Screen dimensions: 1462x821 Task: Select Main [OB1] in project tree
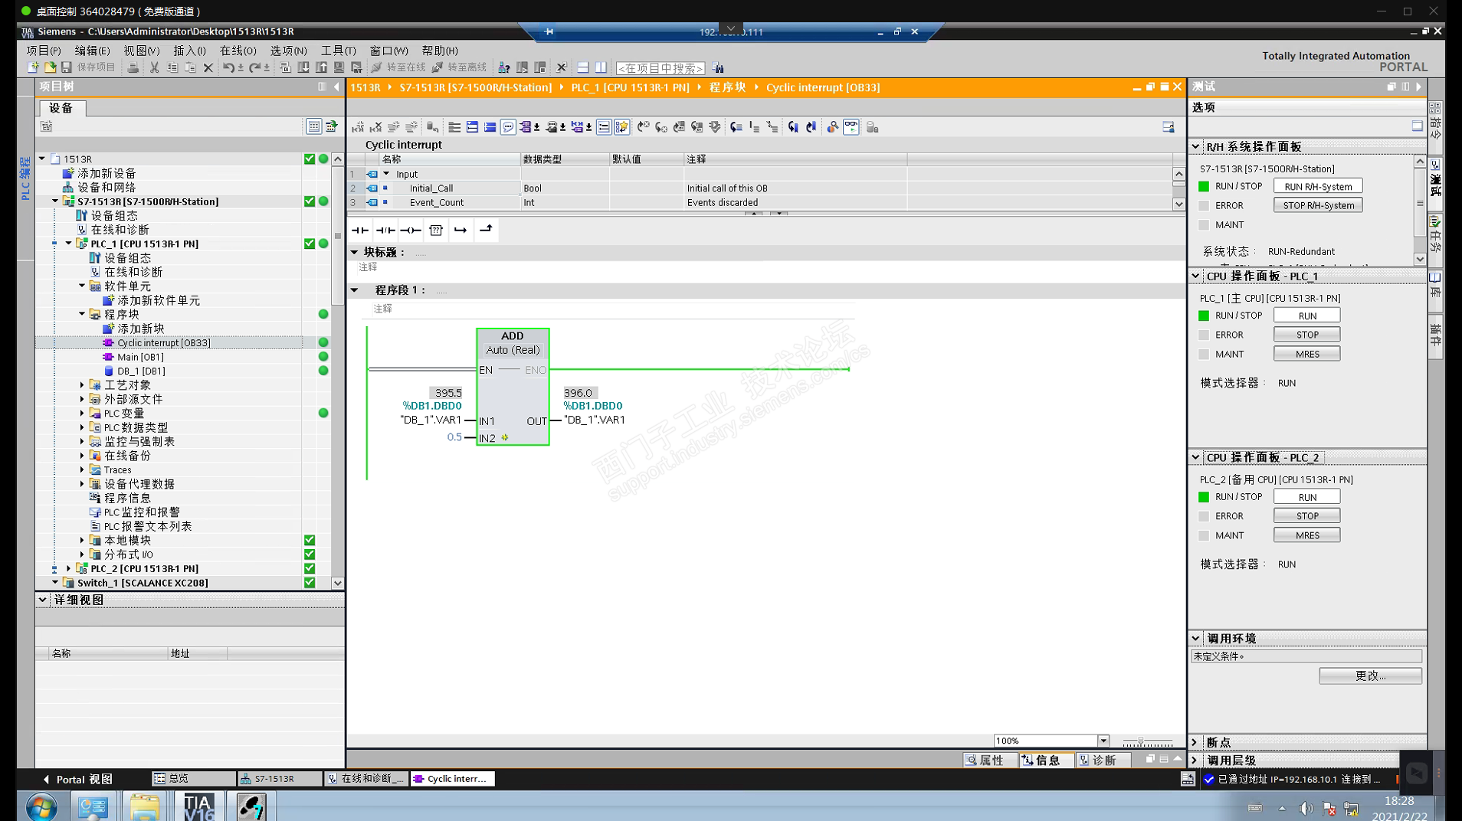[x=140, y=357]
